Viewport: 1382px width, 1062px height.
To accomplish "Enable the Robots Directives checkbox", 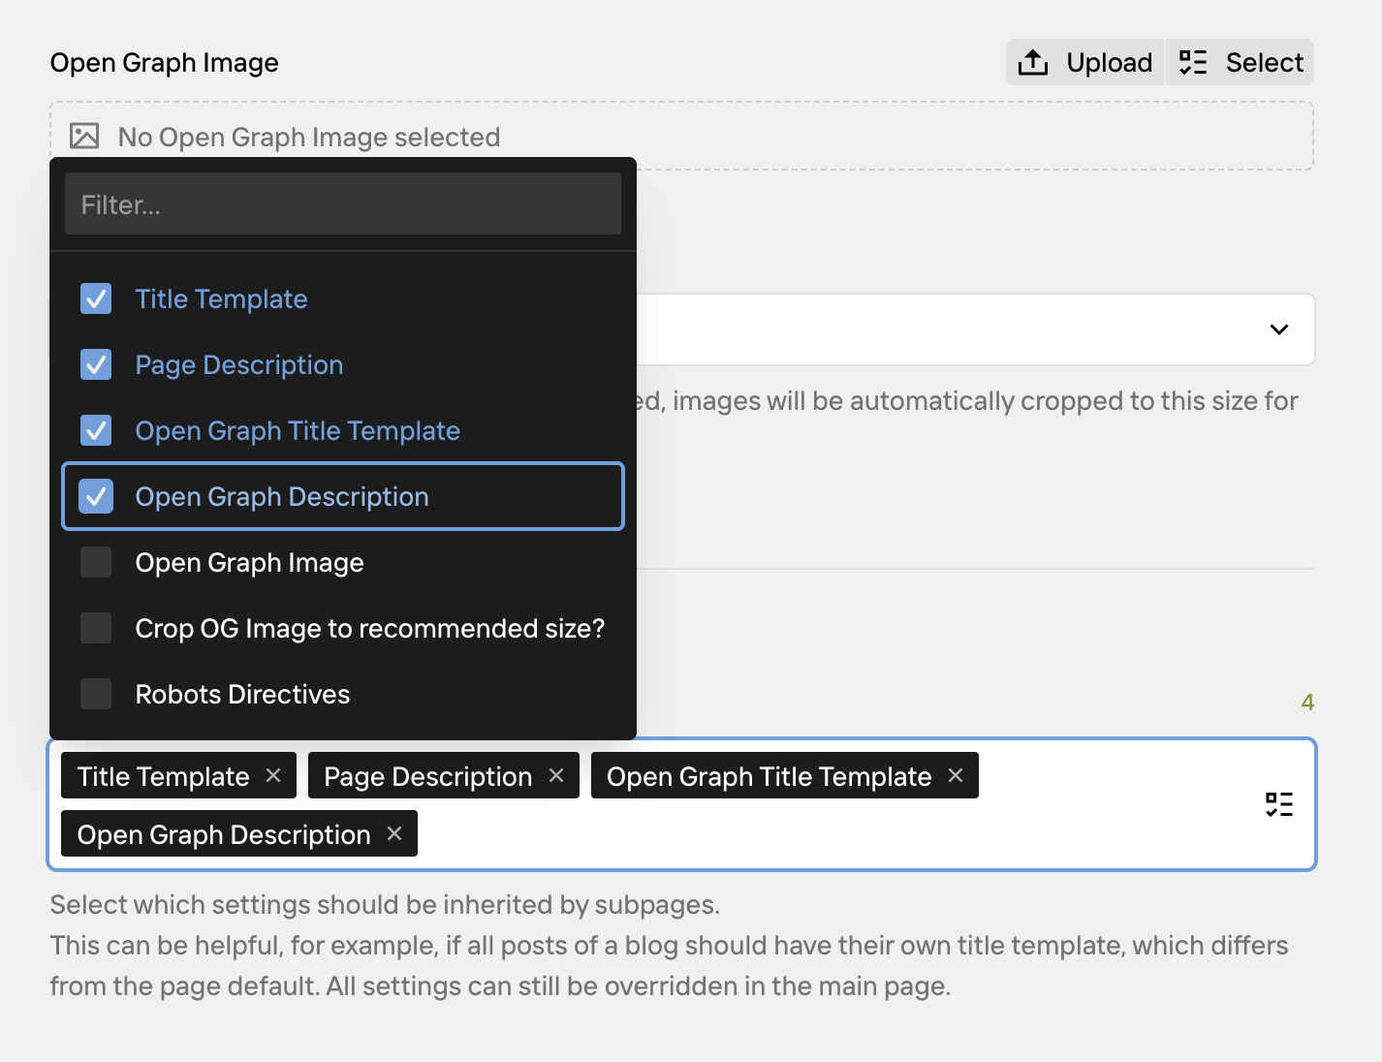I will click(x=96, y=694).
